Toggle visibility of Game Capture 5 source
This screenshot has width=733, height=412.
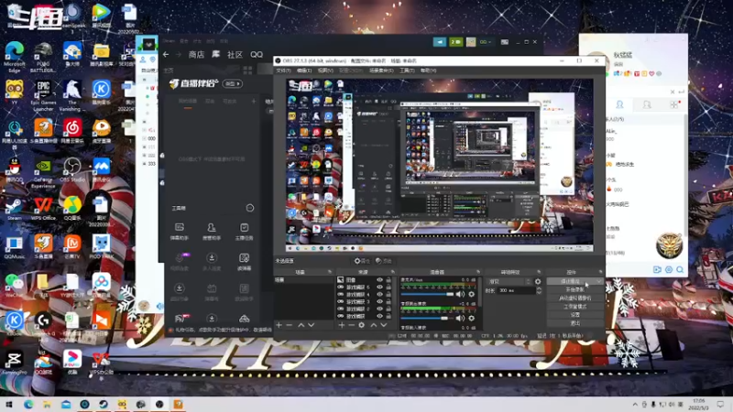[379, 287]
